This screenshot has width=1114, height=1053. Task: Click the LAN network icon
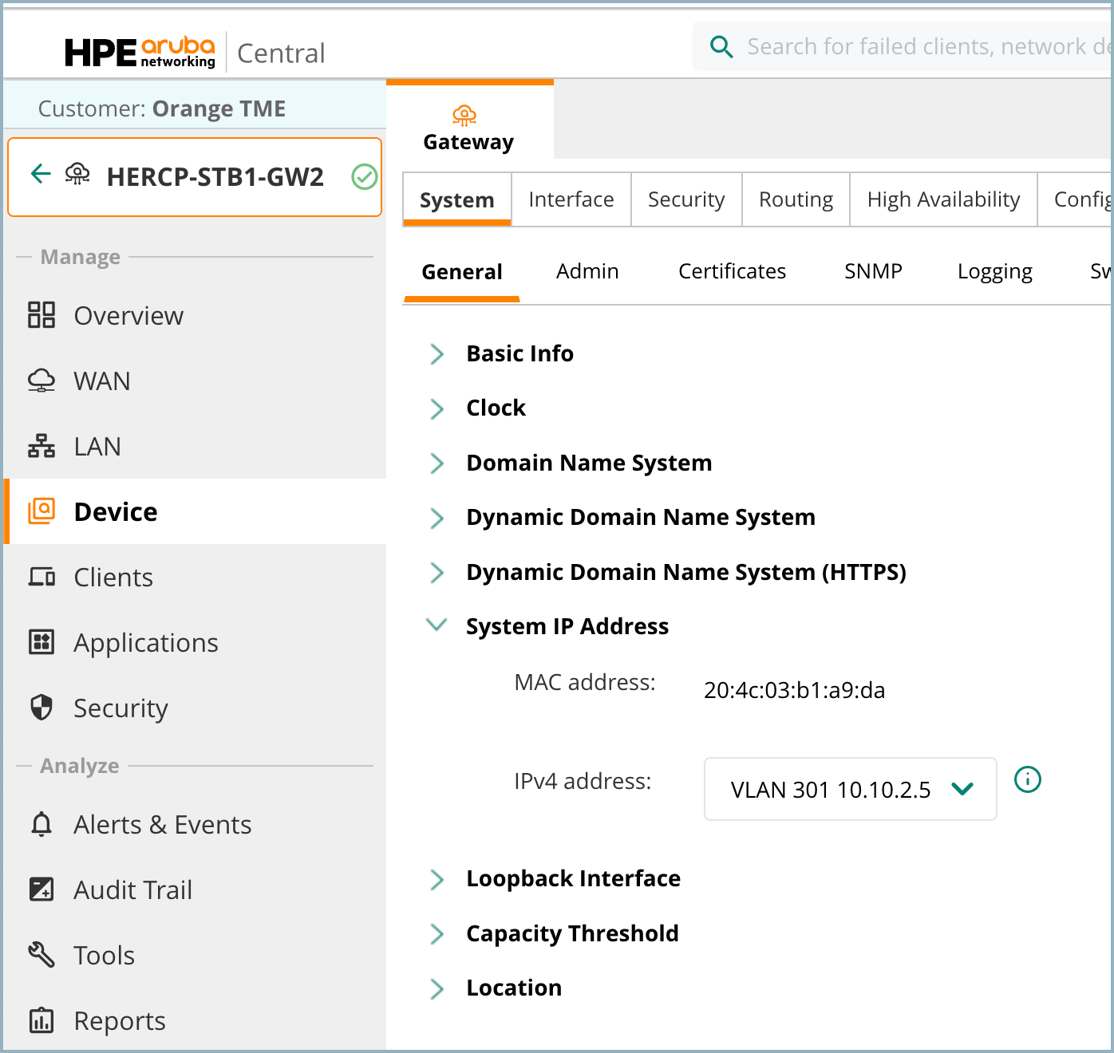(41, 446)
